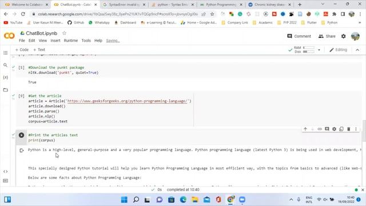
Task: Click the Saving... status link
Action: pyautogui.click(x=113, y=41)
